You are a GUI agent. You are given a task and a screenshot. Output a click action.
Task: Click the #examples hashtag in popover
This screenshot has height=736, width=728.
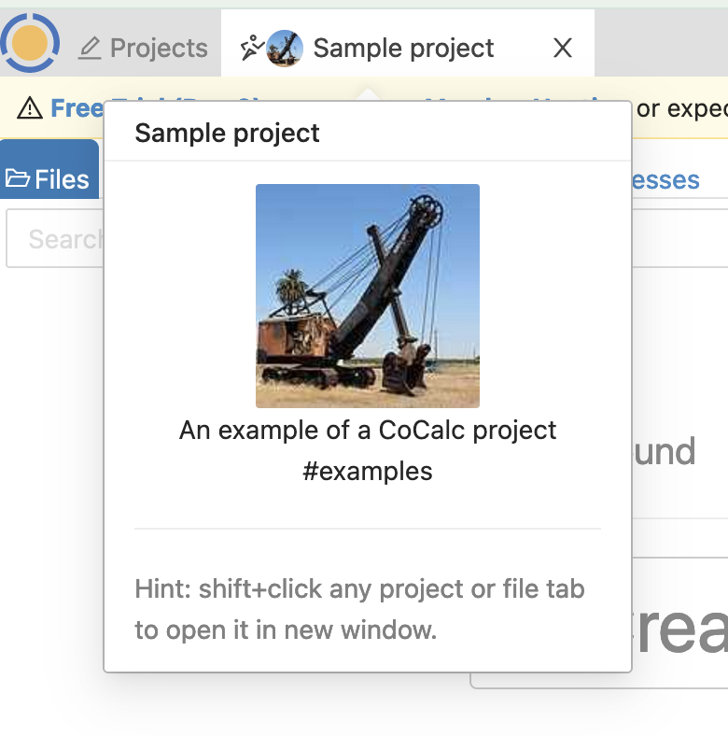368,471
